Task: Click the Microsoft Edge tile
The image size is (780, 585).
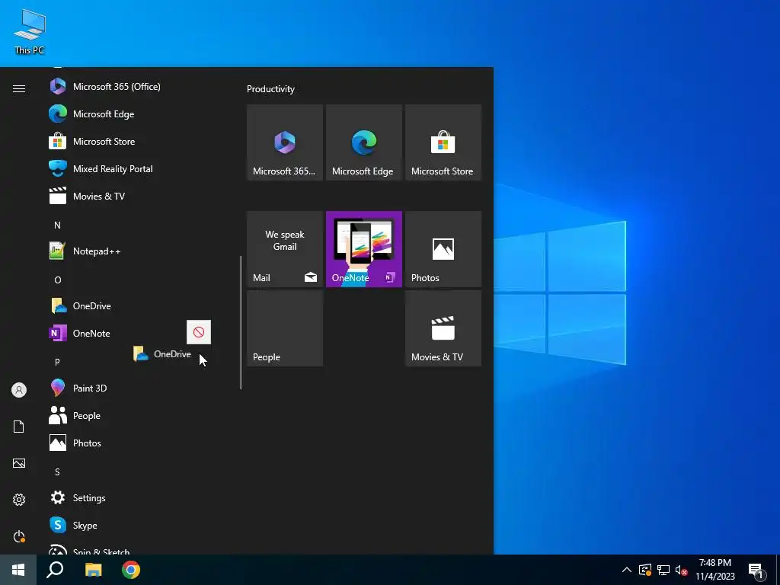Action: (x=363, y=142)
